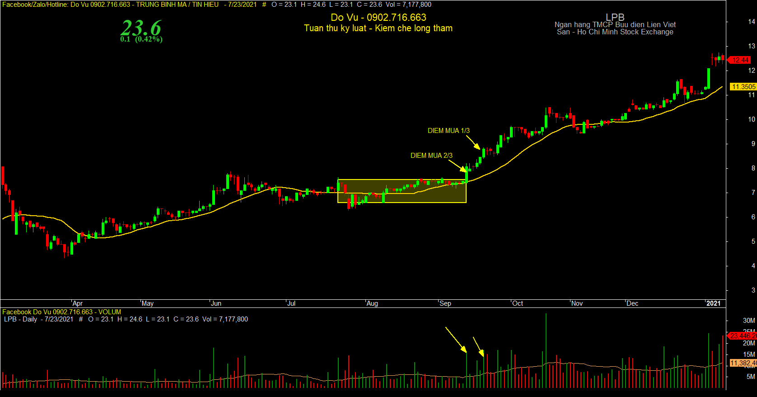Select the DIEM MUA 2/3 text label
757x397 pixels.
pyautogui.click(x=431, y=156)
